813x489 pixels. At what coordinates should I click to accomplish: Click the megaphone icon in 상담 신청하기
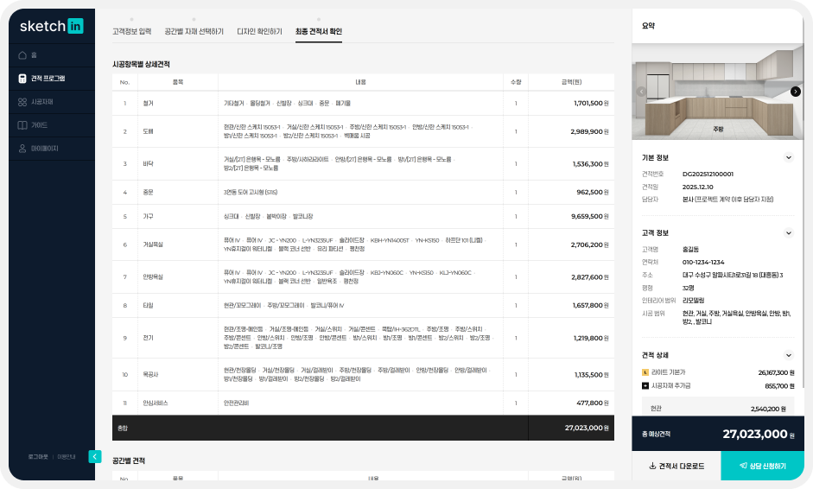click(743, 466)
